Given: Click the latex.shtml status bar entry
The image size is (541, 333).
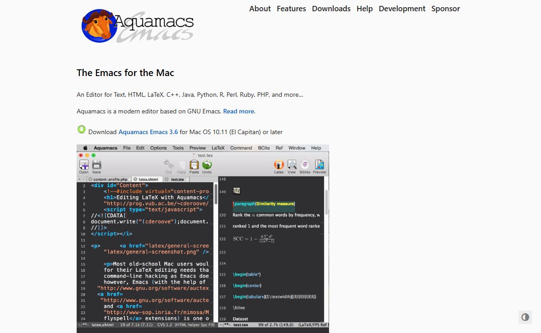Looking at the screenshot, I should coord(102,324).
